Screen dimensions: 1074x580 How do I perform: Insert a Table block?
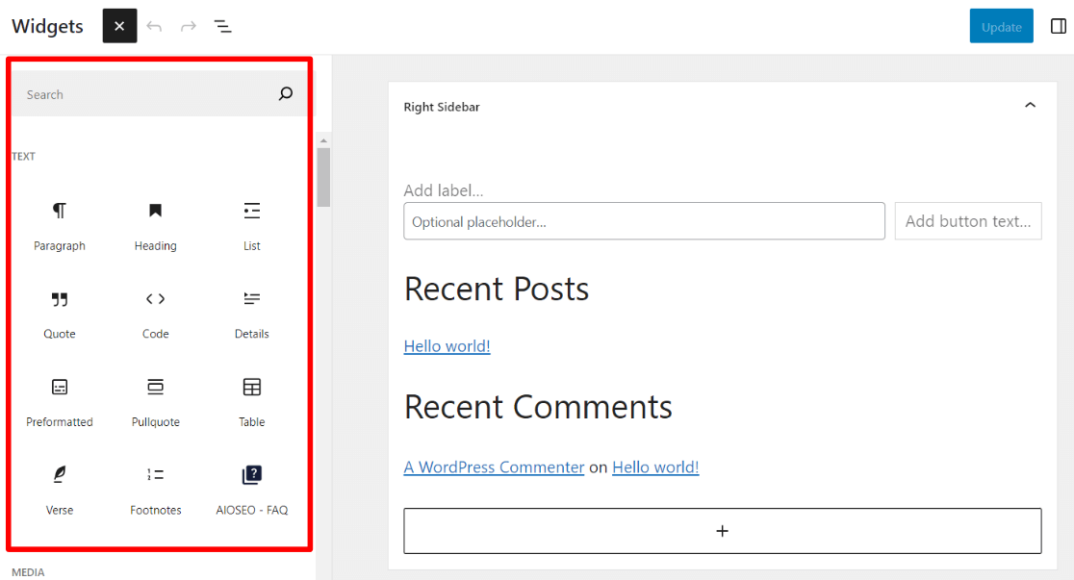point(251,399)
